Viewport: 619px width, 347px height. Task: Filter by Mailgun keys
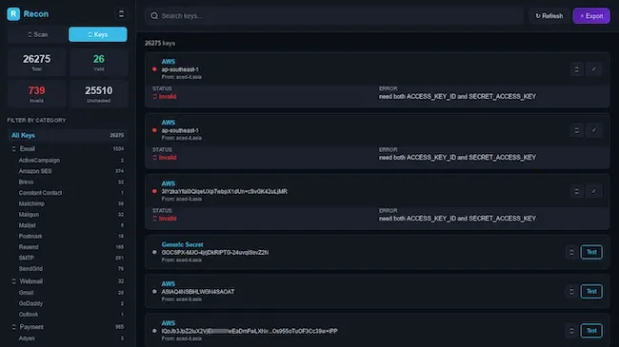70,215
